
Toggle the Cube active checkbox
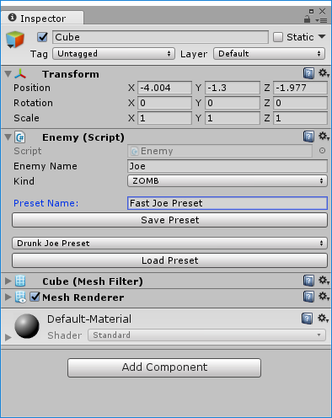click(x=42, y=37)
